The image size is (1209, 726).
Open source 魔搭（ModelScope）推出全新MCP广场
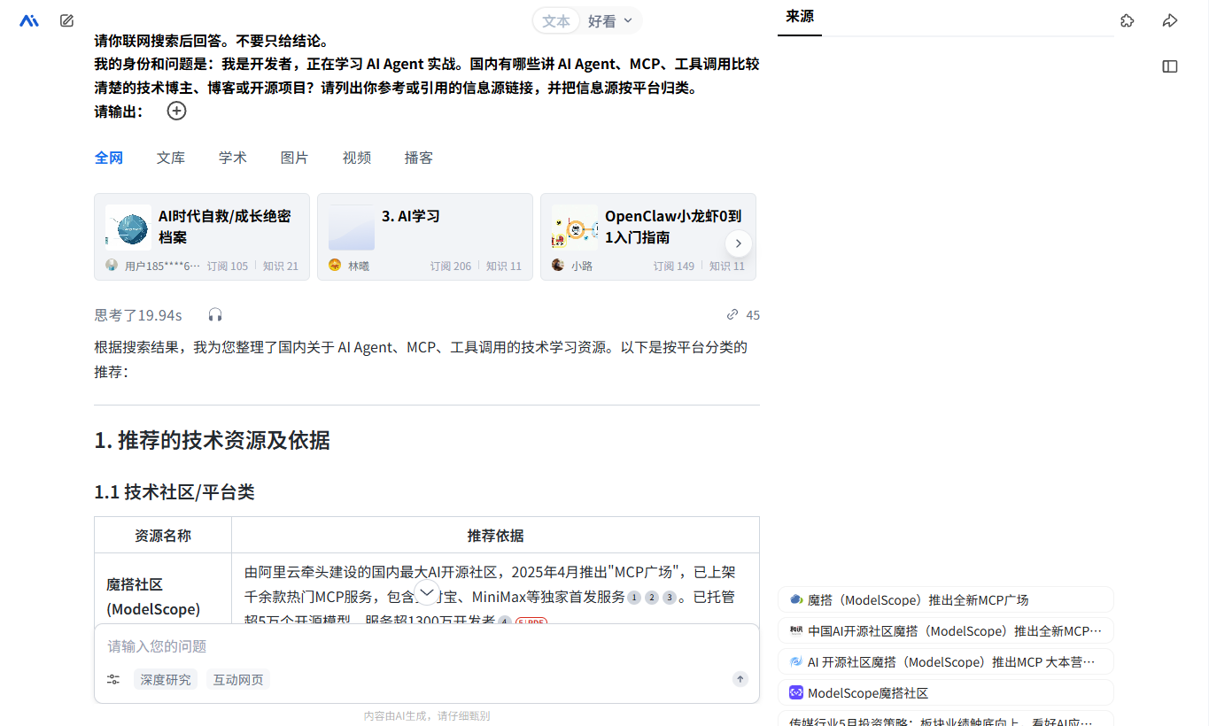(x=945, y=600)
